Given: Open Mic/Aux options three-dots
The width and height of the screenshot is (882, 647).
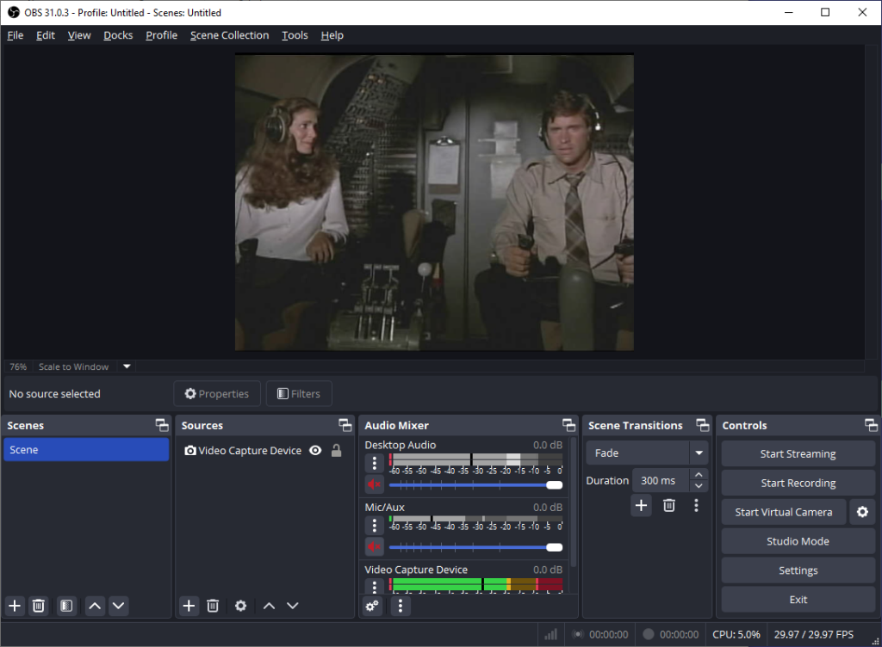Looking at the screenshot, I should (375, 526).
